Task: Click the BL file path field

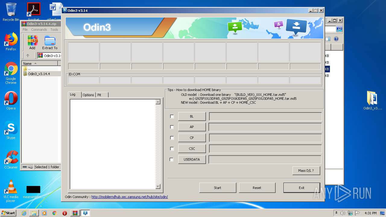Action: click(x=265, y=116)
